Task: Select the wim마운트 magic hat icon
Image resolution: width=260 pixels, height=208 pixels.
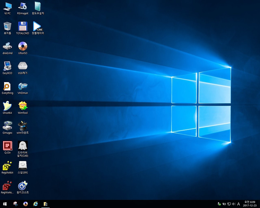Action: coord(23,128)
